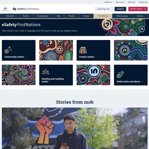Open the Diverse groups tab
The width and height of the screenshot is (149, 149).
click(x=122, y=16)
